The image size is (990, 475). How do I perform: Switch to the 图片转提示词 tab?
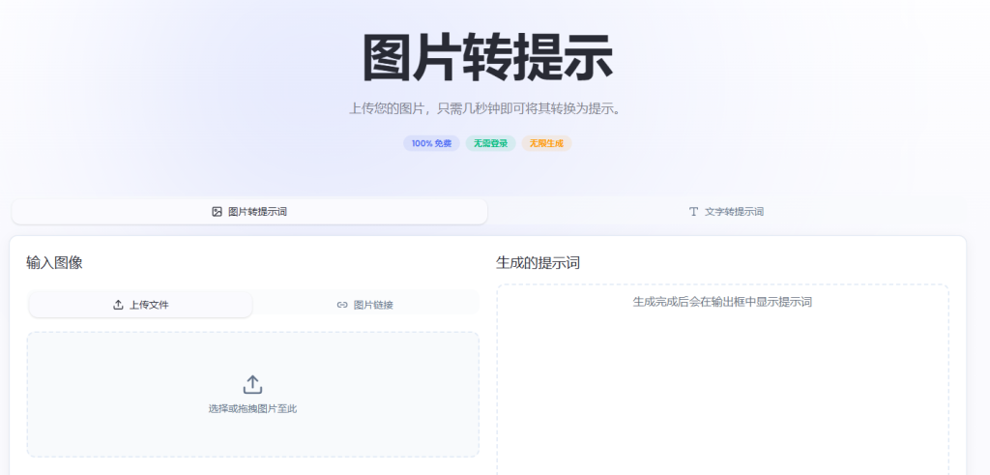coord(249,212)
